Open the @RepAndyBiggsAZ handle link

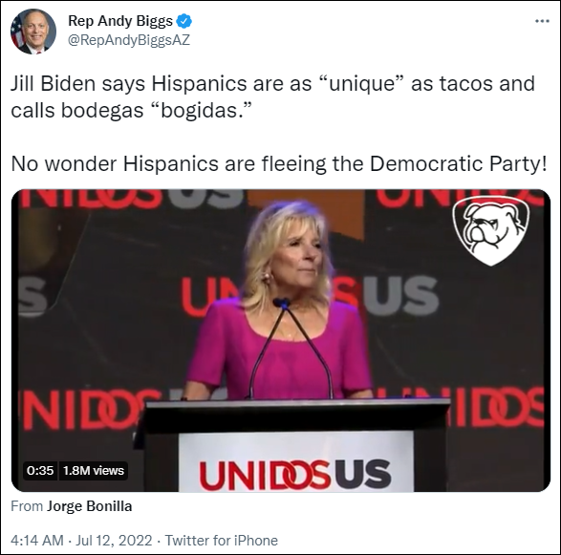[129, 40]
